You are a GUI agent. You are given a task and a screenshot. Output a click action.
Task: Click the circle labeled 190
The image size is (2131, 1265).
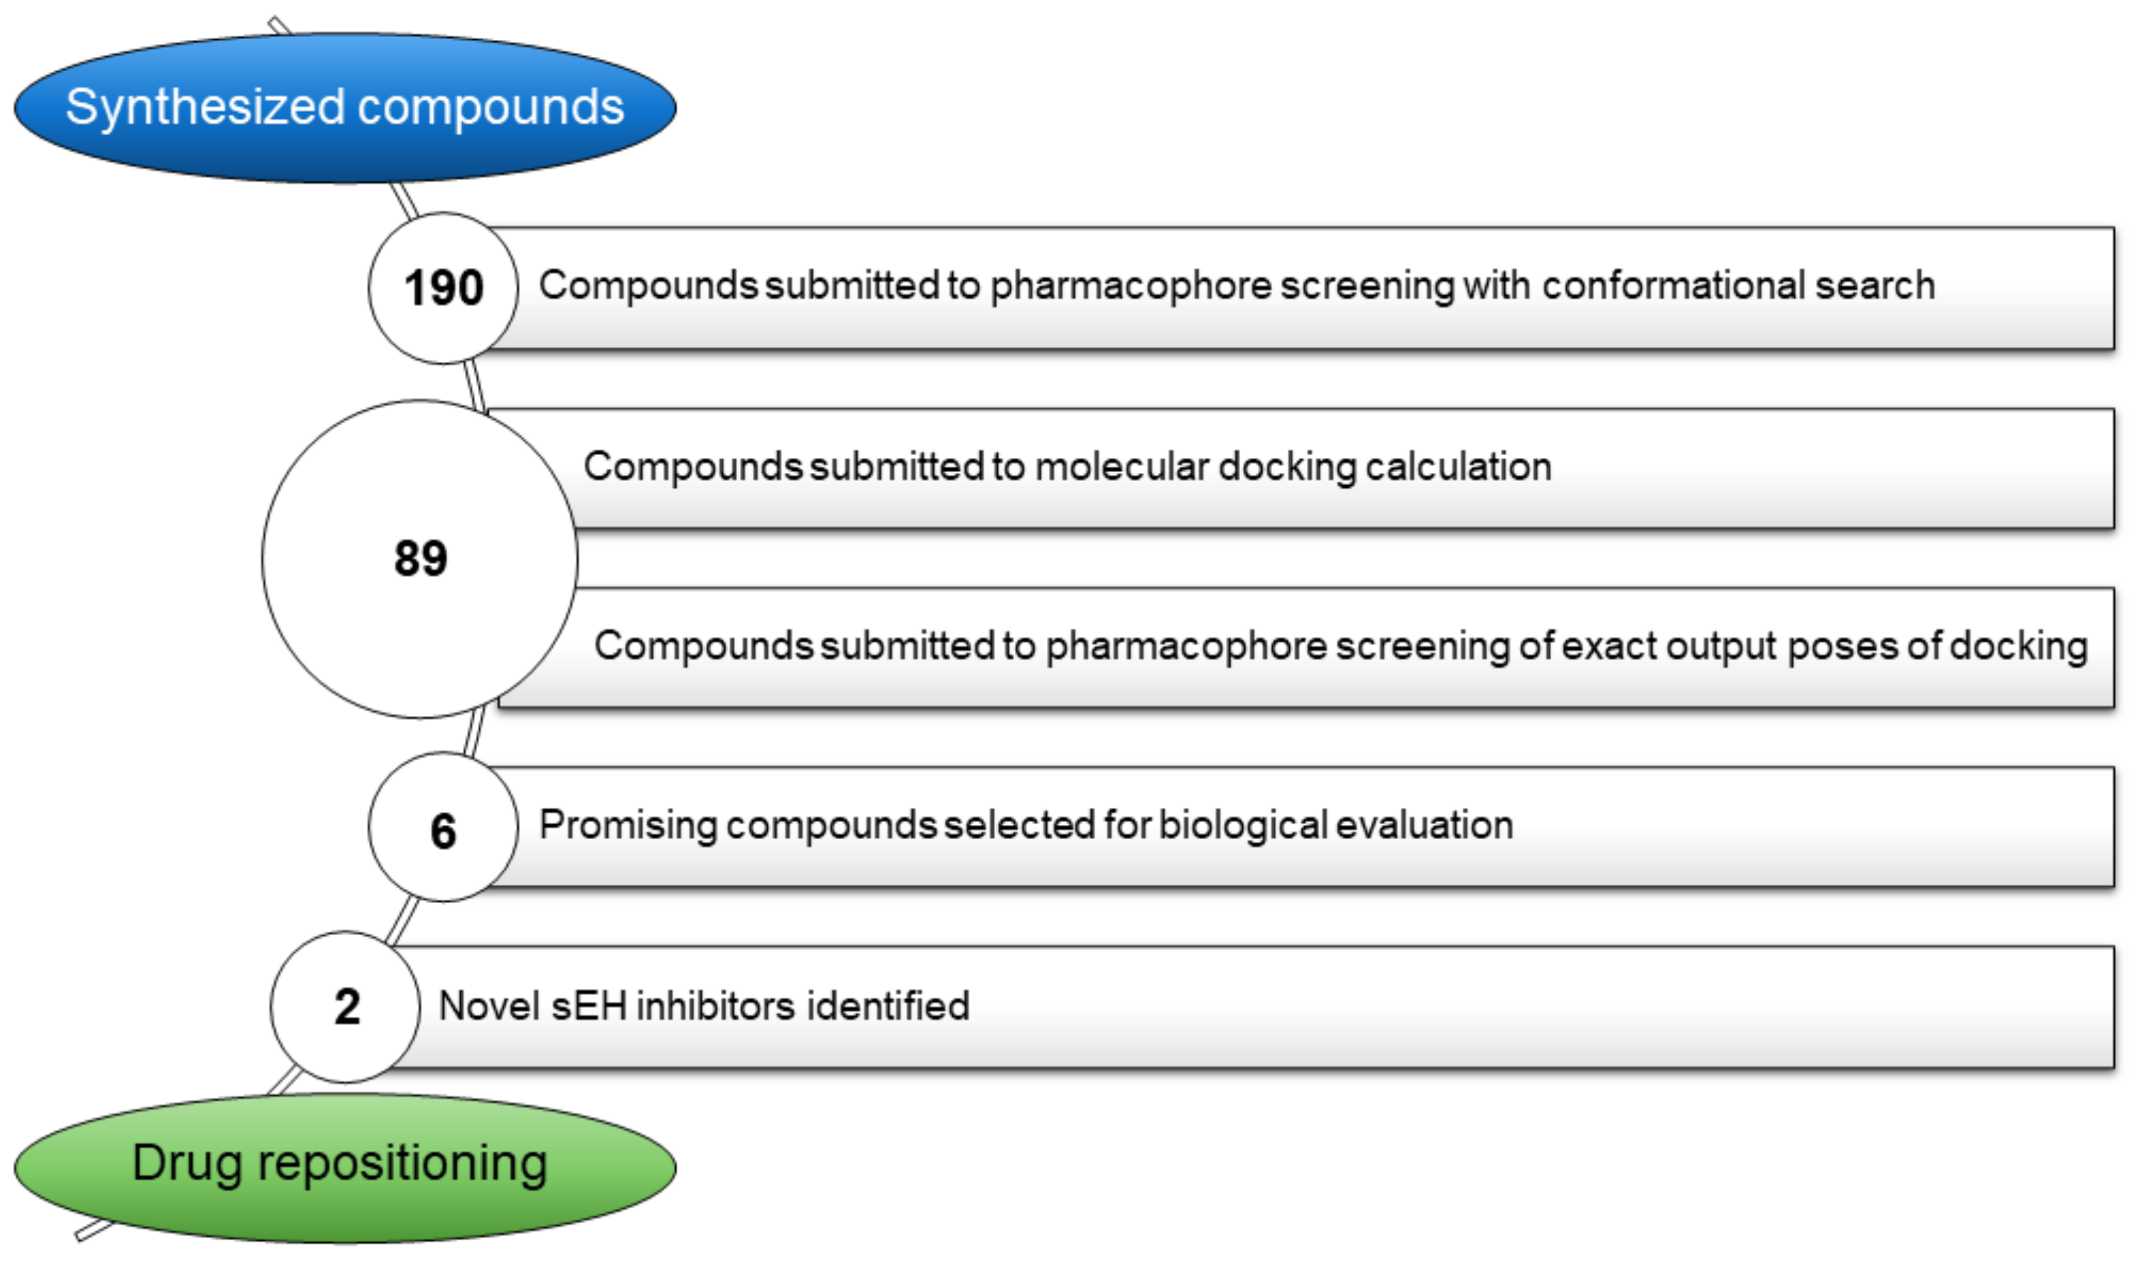pyautogui.click(x=442, y=288)
